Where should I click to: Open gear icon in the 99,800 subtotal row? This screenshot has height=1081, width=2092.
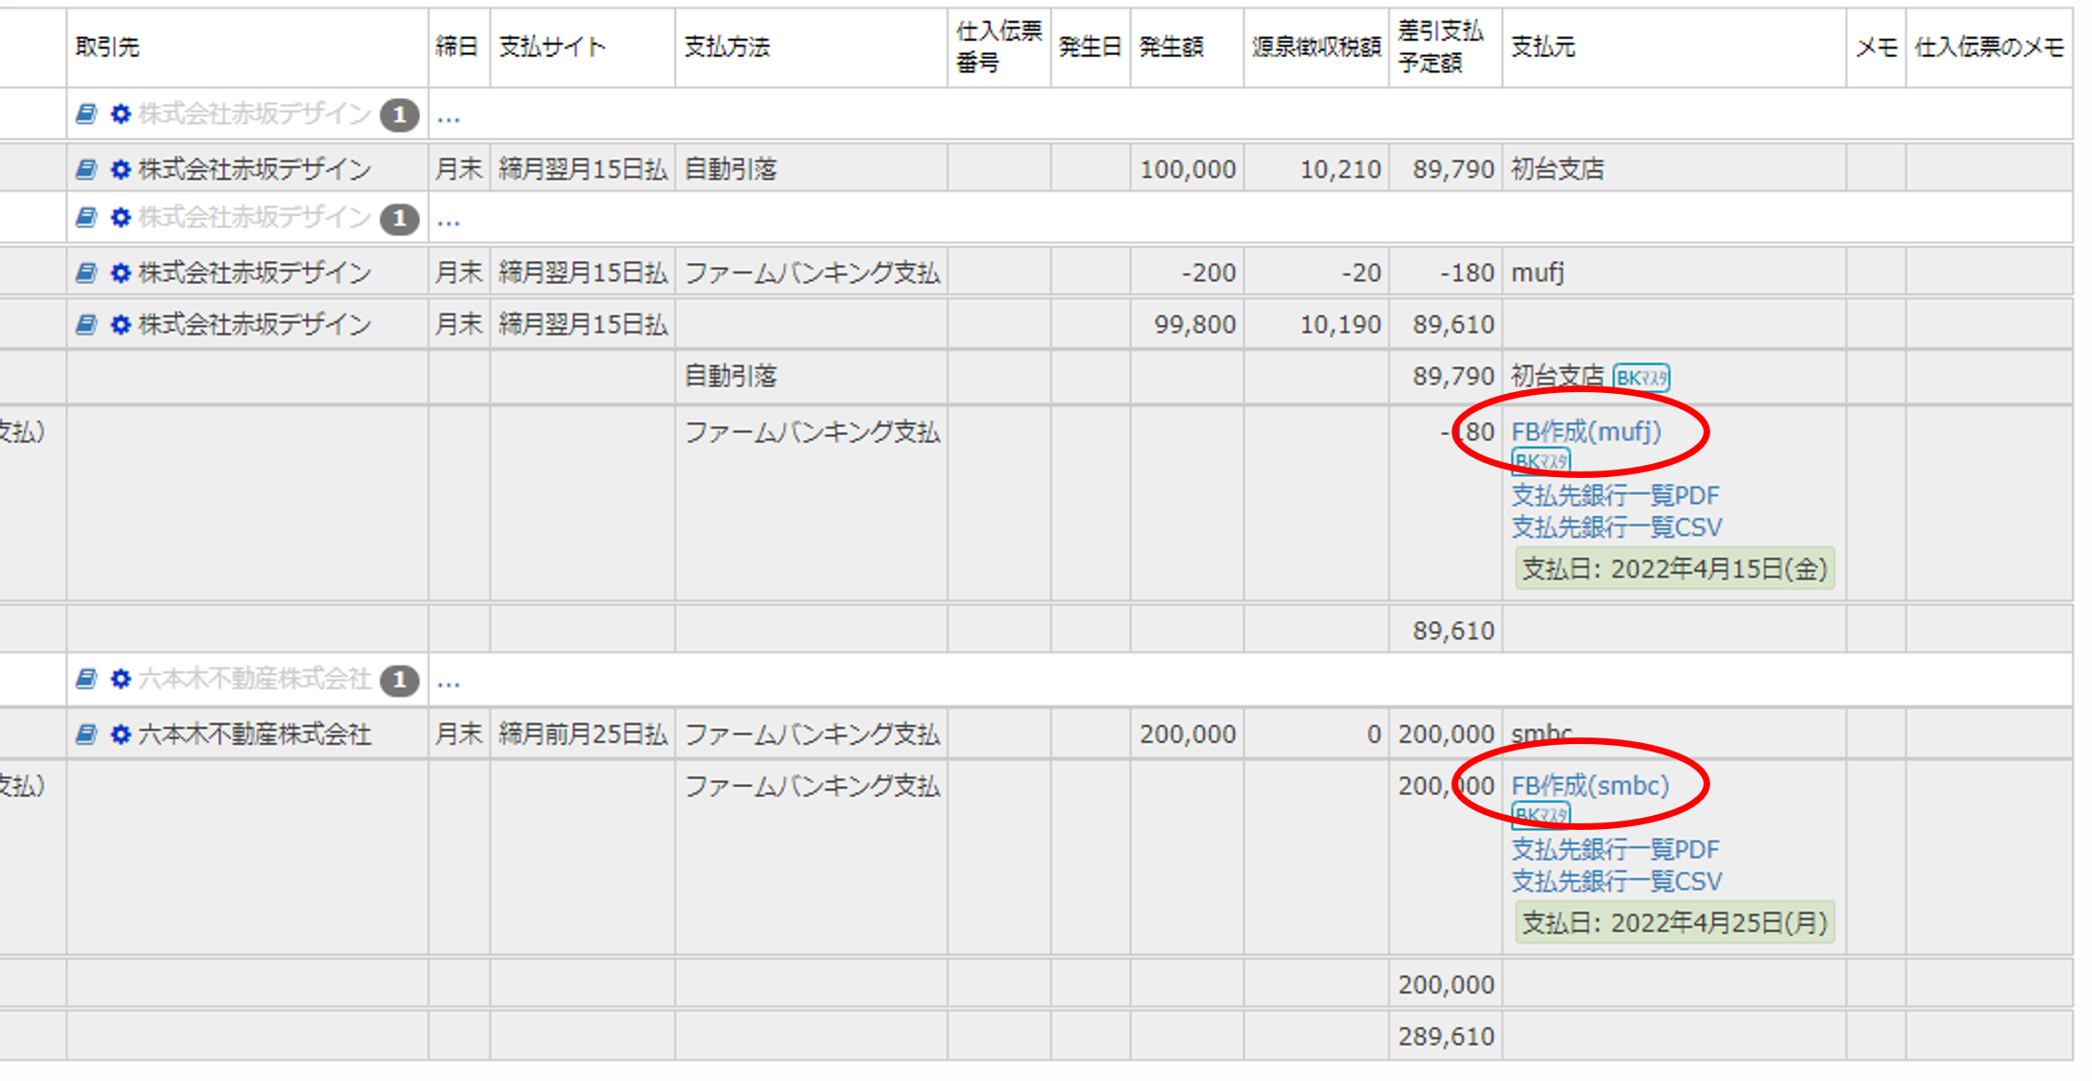pos(120,324)
